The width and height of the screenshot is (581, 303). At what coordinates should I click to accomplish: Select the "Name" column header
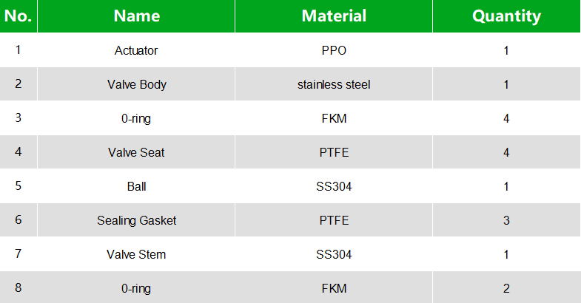coord(136,16)
